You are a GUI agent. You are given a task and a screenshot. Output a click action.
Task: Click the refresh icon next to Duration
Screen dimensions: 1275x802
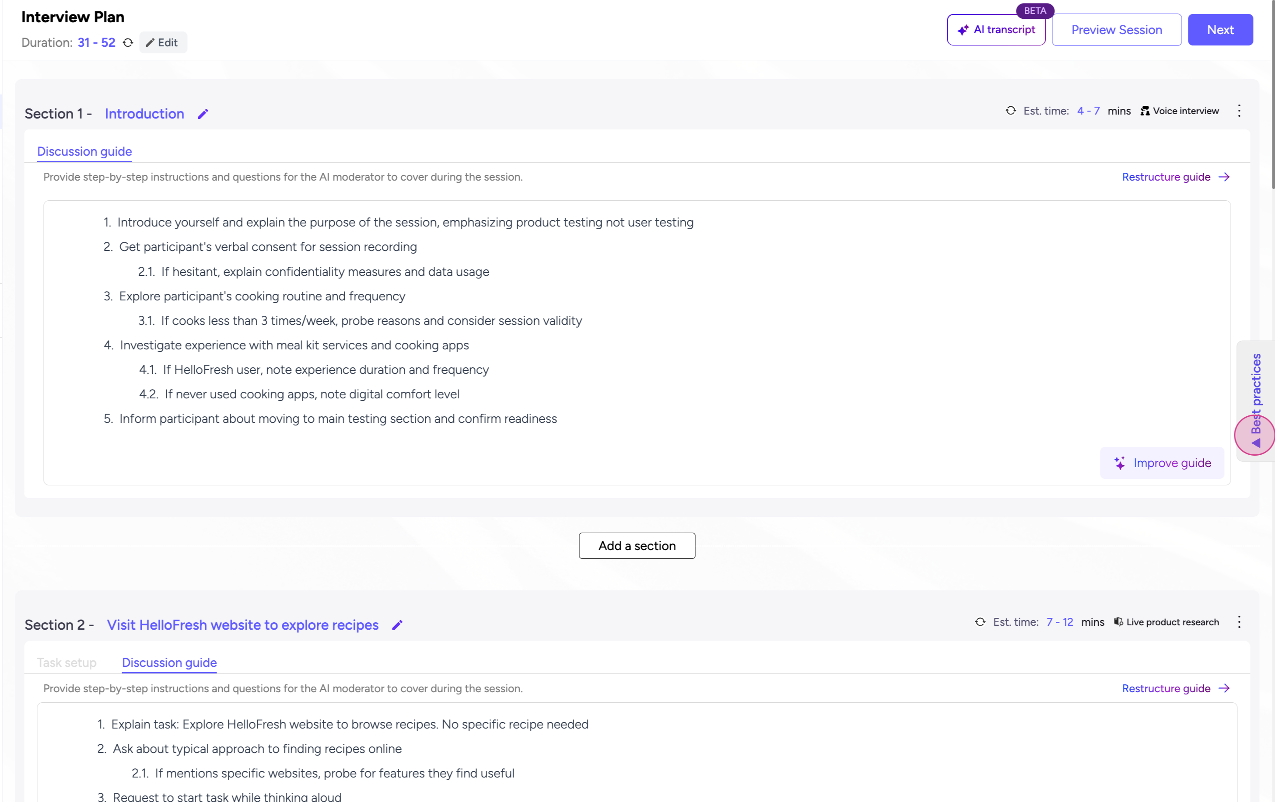(x=128, y=42)
